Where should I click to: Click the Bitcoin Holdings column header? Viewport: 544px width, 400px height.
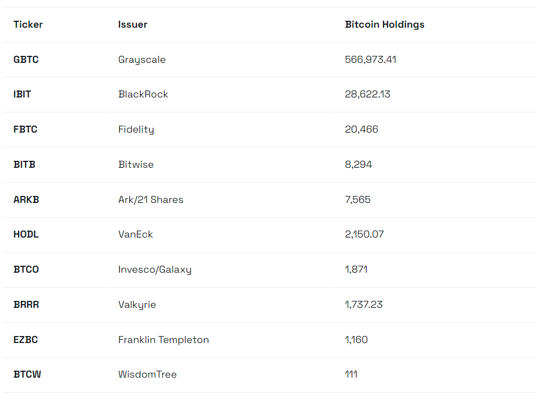pos(385,25)
